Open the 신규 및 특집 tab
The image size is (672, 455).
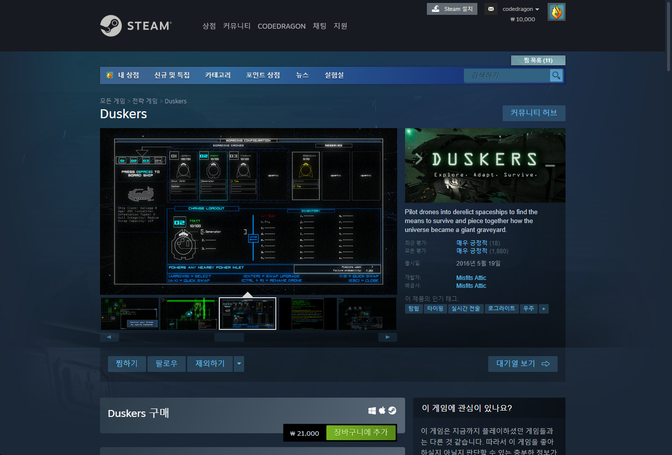172,75
